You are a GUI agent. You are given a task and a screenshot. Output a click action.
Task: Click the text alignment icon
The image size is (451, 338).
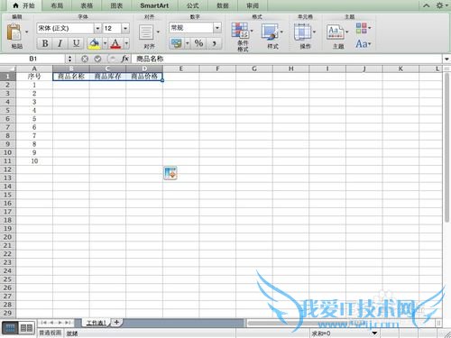click(146, 32)
